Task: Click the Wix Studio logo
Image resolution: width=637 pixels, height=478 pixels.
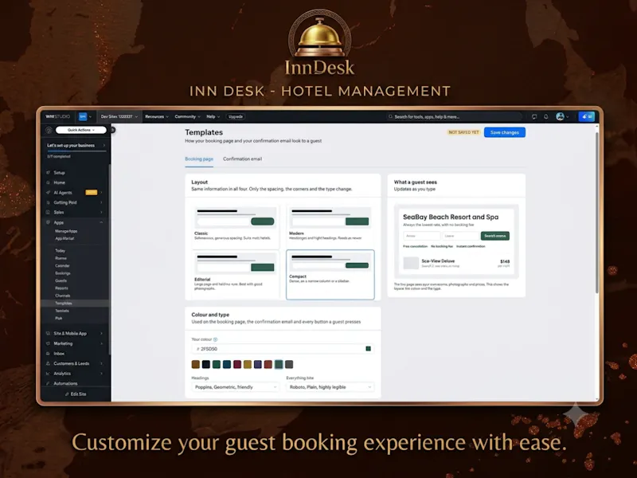Action: tap(57, 116)
